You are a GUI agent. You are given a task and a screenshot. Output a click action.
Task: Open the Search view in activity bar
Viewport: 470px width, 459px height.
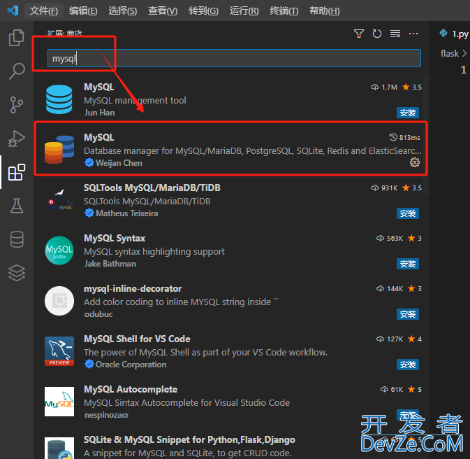coord(17,71)
